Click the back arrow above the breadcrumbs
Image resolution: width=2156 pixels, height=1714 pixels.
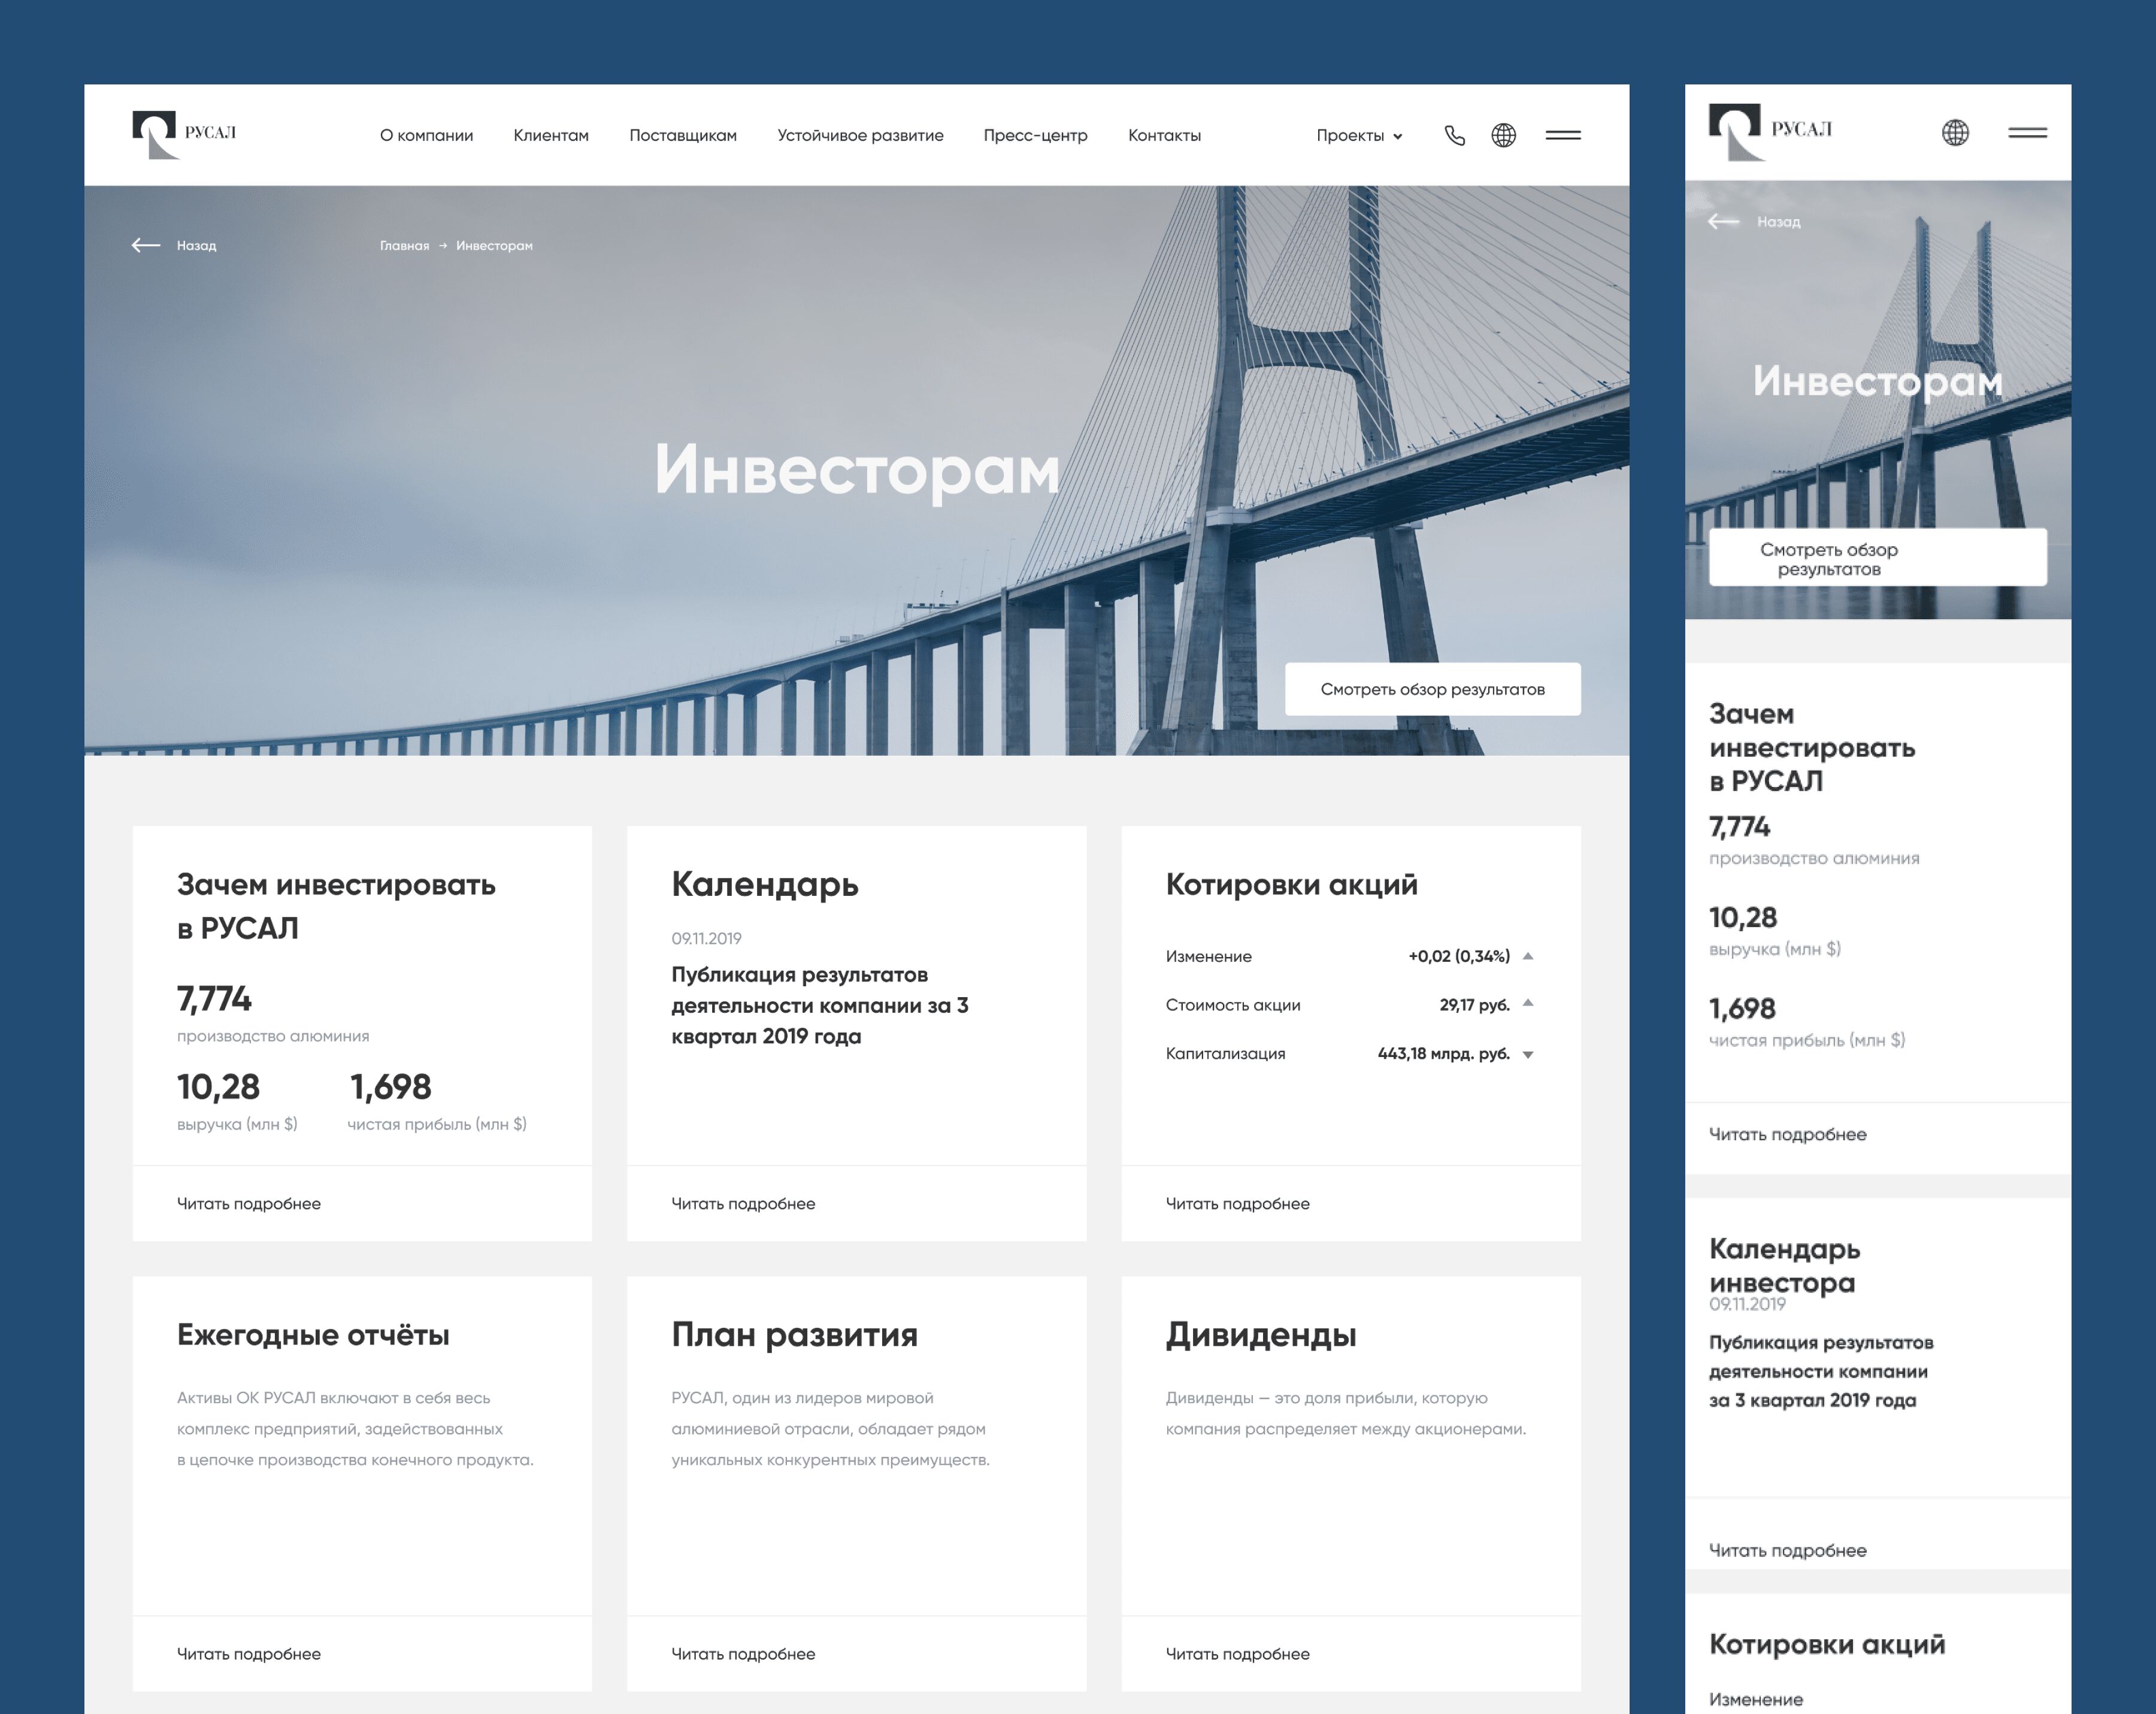pyautogui.click(x=145, y=244)
